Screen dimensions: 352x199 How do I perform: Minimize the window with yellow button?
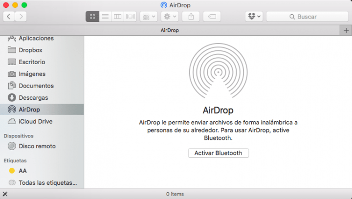click(x=15, y=5)
